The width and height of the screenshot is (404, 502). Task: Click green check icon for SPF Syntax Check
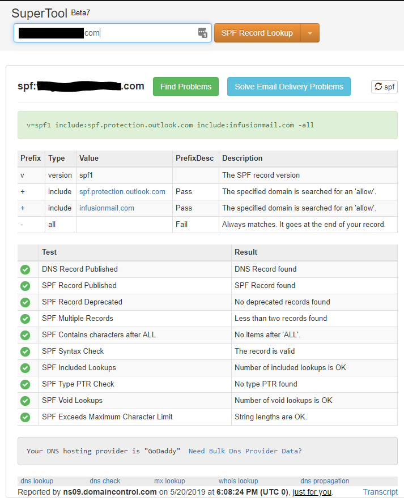(x=25, y=351)
